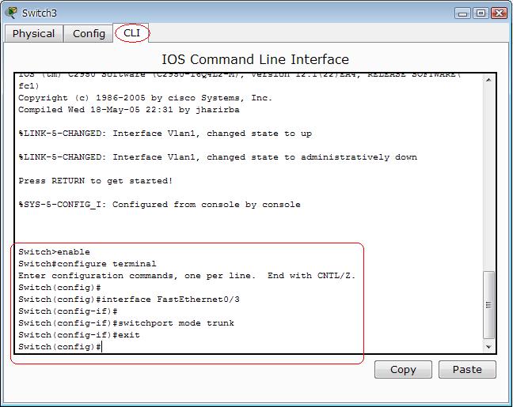Click the 'administratively down' link message

click(x=218, y=157)
